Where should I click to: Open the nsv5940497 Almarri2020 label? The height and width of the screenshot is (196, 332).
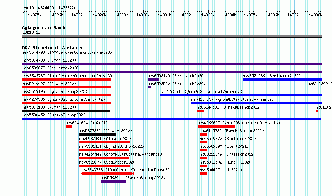(x=49, y=84)
